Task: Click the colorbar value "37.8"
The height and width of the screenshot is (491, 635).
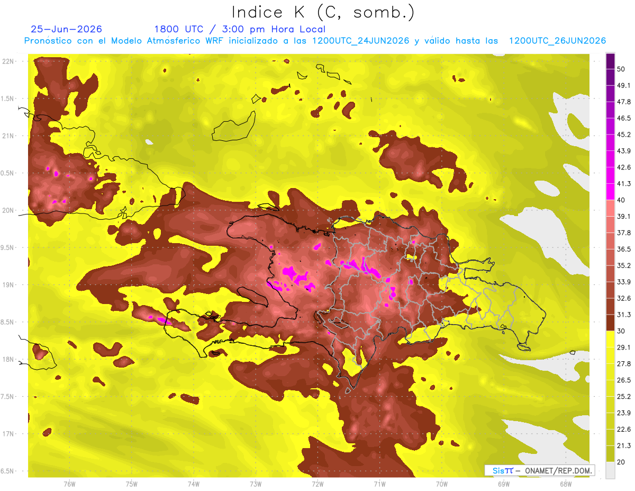Action: pos(624,233)
